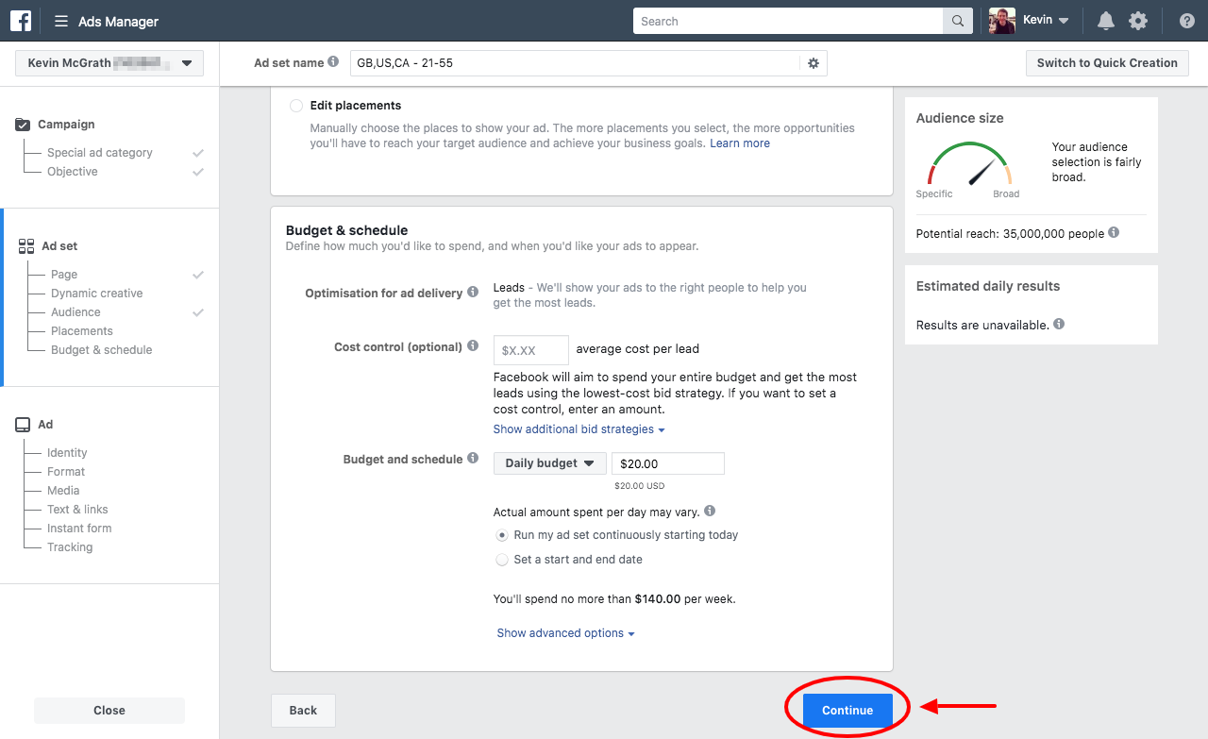Click the blue Continue button
The width and height of the screenshot is (1208, 739).
[x=847, y=711]
